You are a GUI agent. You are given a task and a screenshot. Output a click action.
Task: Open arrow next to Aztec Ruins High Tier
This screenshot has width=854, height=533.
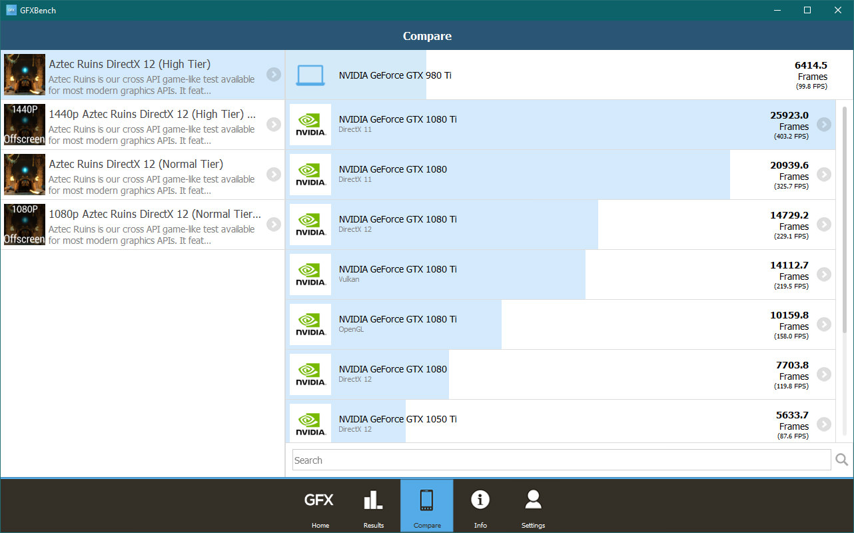(274, 75)
